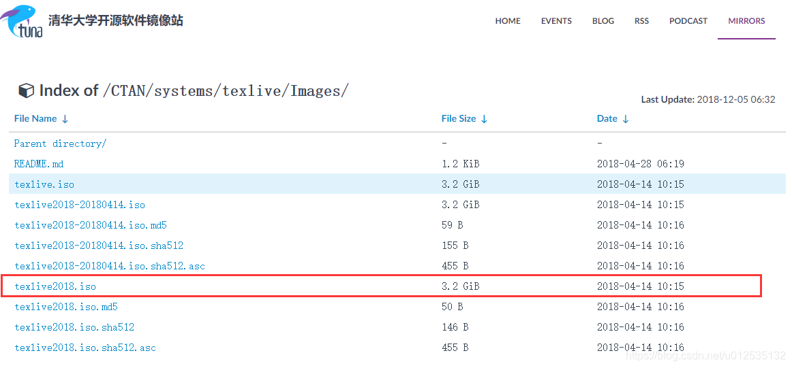792x368 pixels.
Task: Click the File Size column header
Action: (x=459, y=119)
